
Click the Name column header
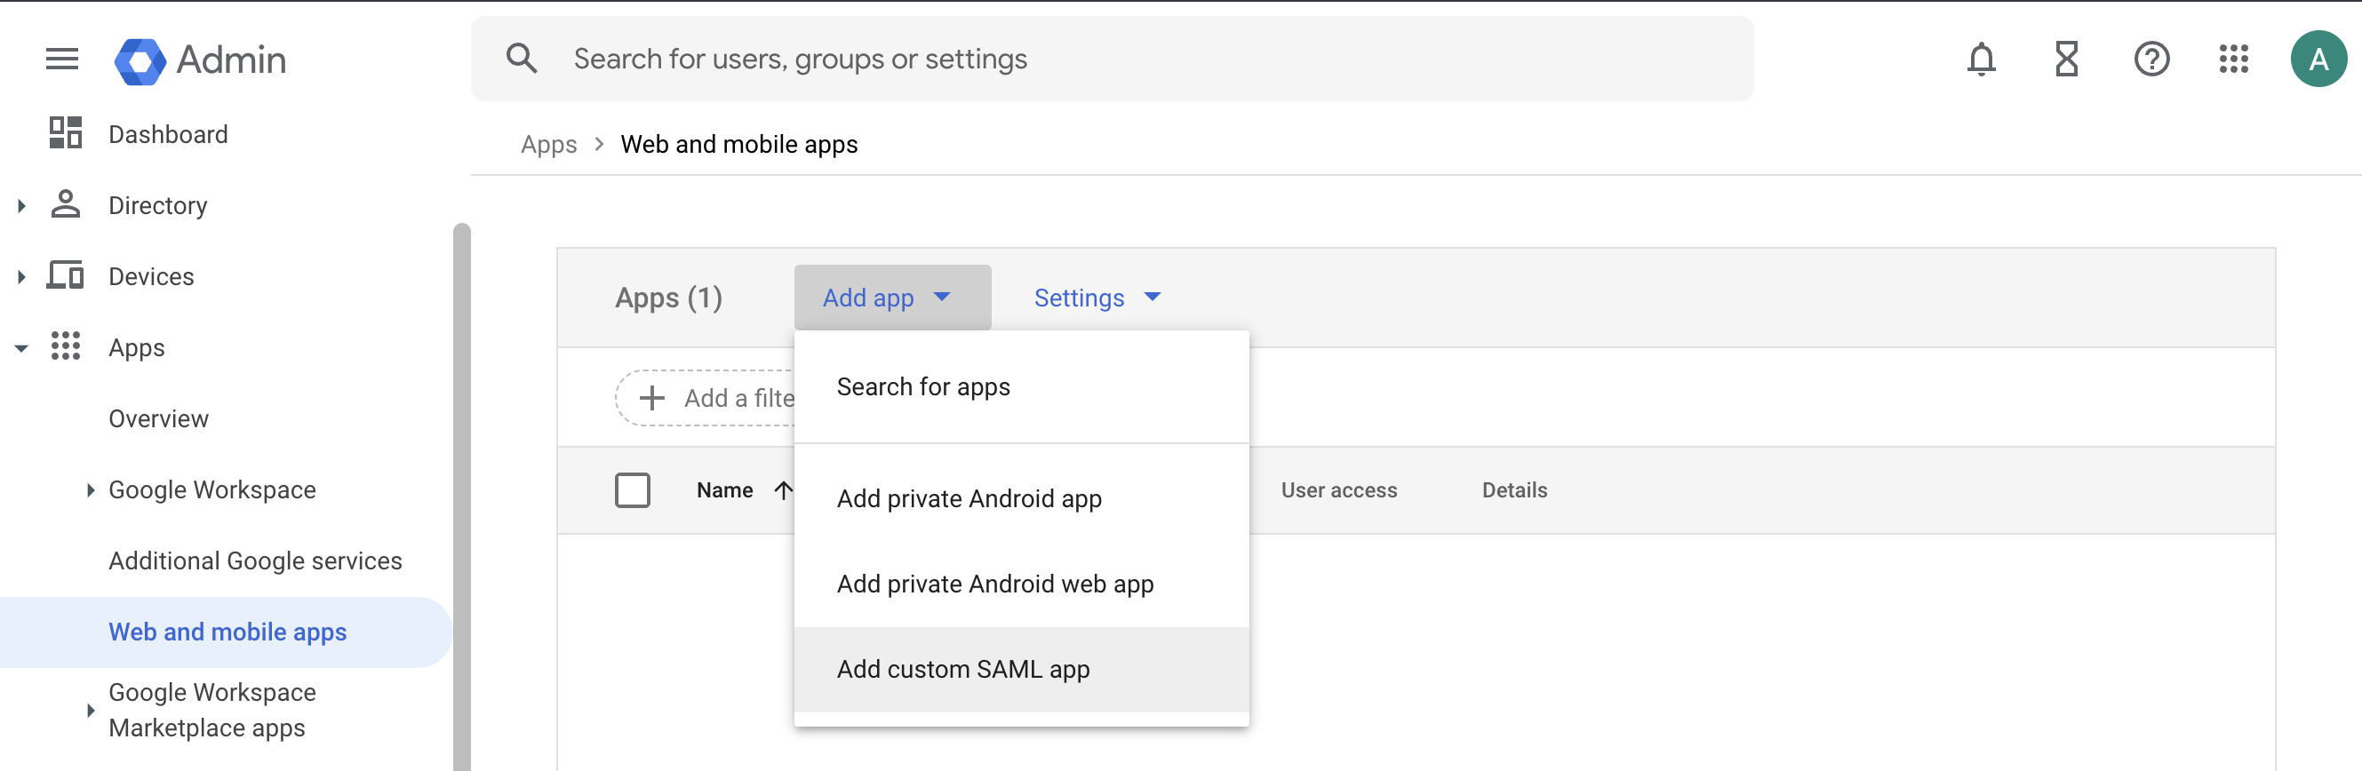[724, 490]
